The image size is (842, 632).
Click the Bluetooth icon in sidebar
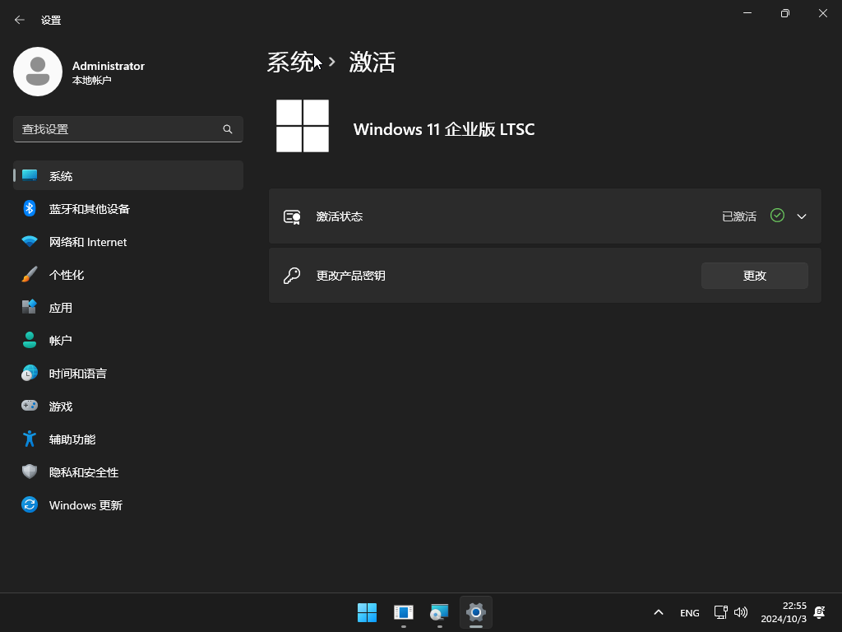[30, 208]
